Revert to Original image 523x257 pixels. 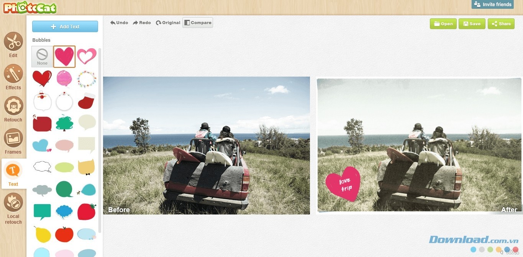point(168,23)
